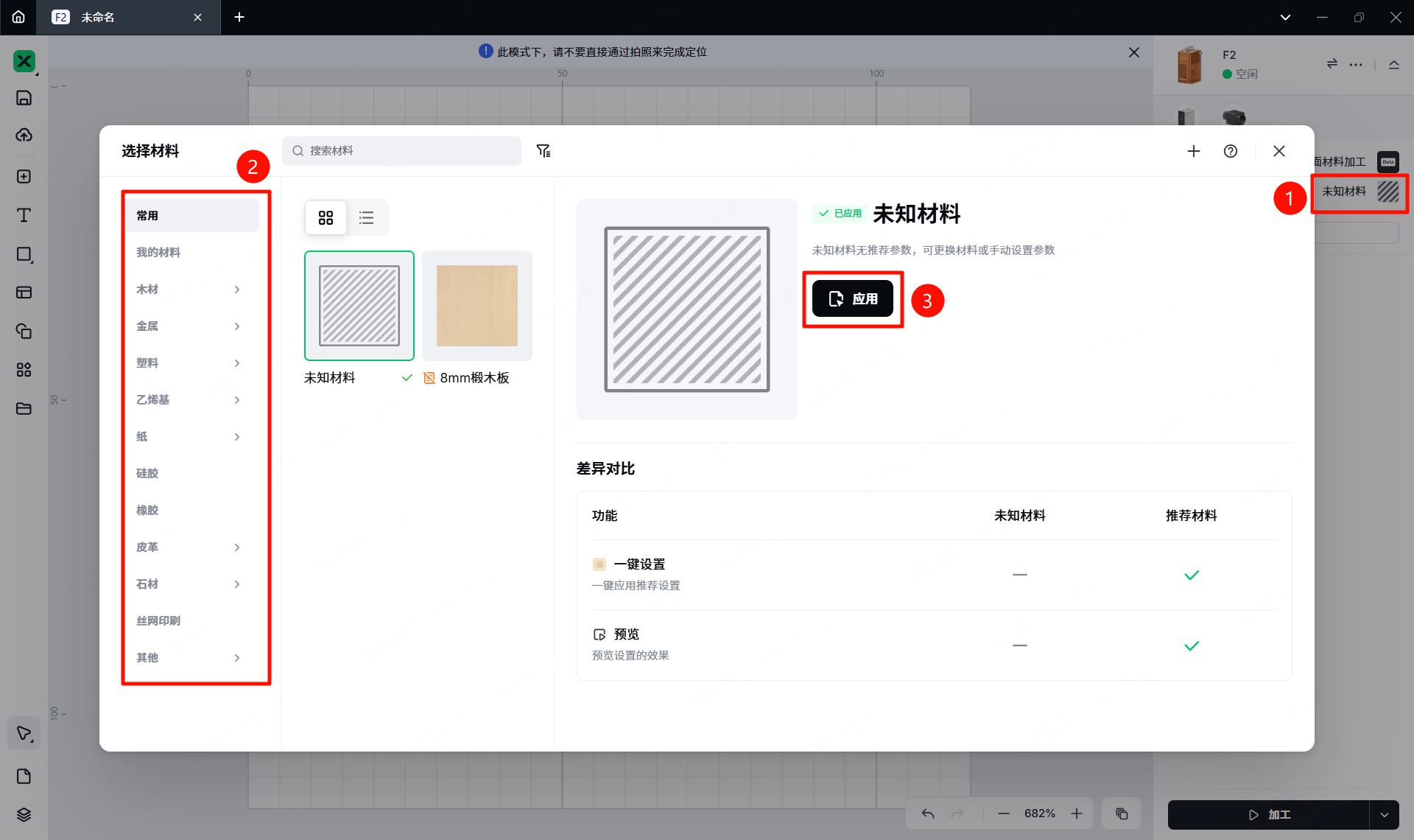Click the home icon in title bar
This screenshot has height=840, width=1414.
pyautogui.click(x=18, y=17)
